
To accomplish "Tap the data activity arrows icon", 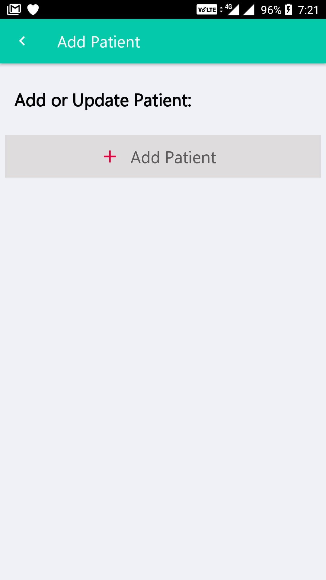I will (x=221, y=10).
